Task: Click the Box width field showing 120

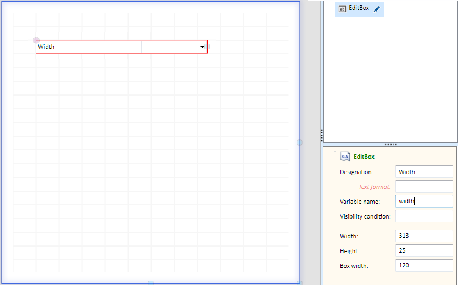Action: point(424,265)
